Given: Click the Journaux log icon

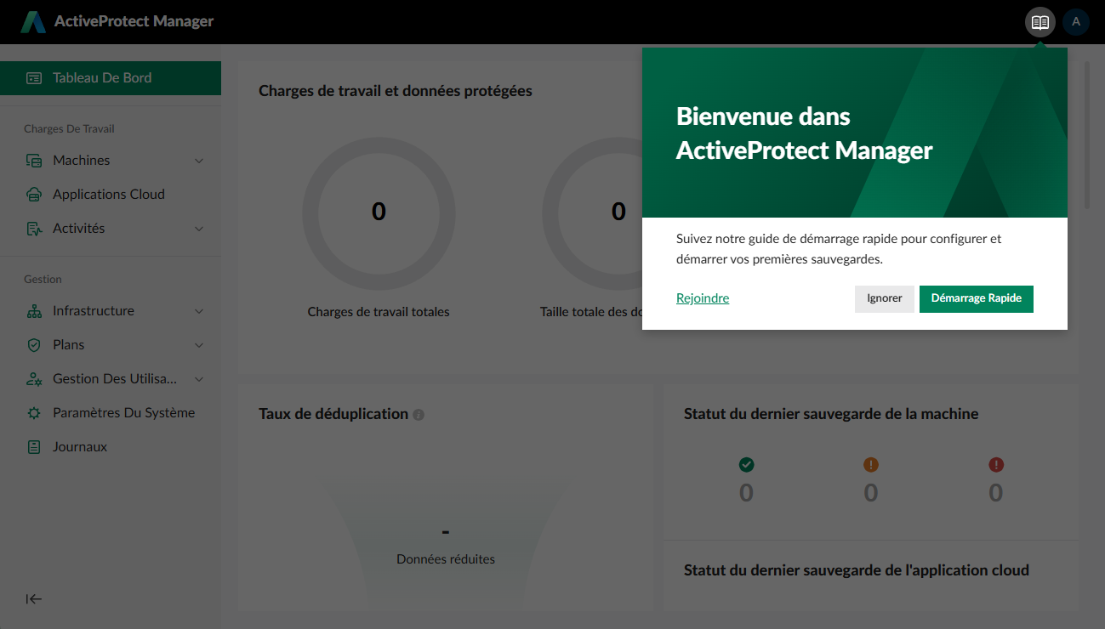Looking at the screenshot, I should pos(32,446).
